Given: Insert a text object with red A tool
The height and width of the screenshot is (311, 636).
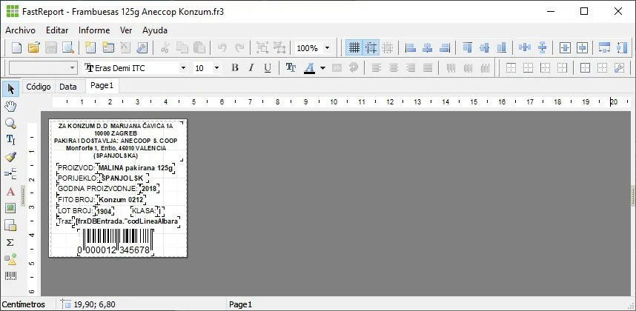Looking at the screenshot, I should coord(10,191).
